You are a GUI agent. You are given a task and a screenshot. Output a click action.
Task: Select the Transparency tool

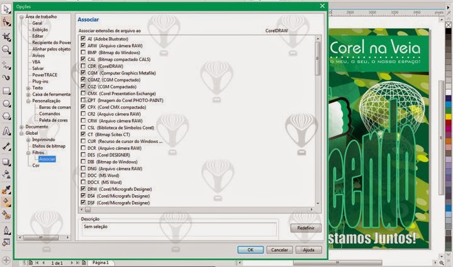[6, 174]
